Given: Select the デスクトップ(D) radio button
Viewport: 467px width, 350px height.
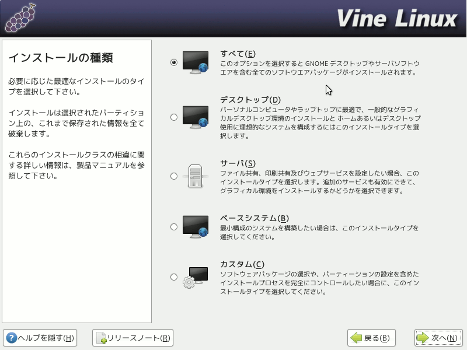Looking at the screenshot, I should pos(174,117).
